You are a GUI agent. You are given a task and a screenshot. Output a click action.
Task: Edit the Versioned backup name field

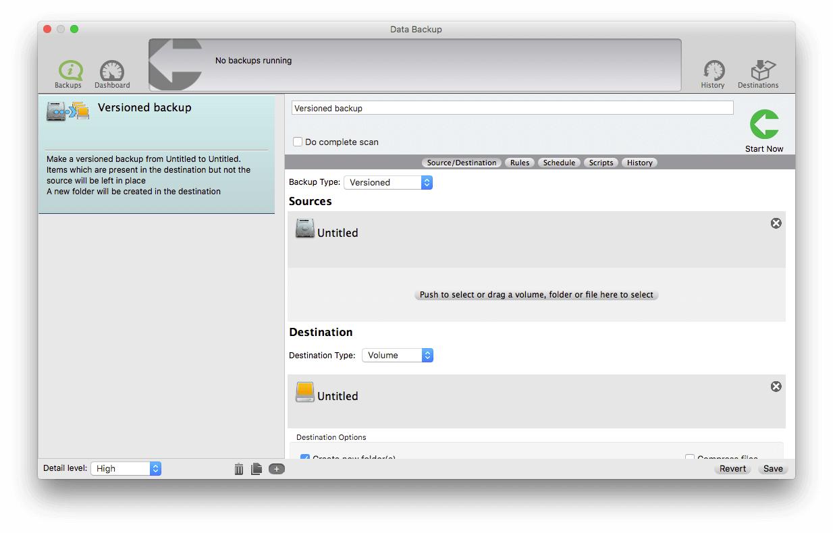click(511, 107)
